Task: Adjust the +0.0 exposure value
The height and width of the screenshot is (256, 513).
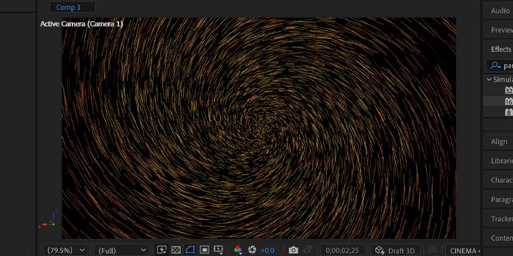Action: pyautogui.click(x=267, y=251)
